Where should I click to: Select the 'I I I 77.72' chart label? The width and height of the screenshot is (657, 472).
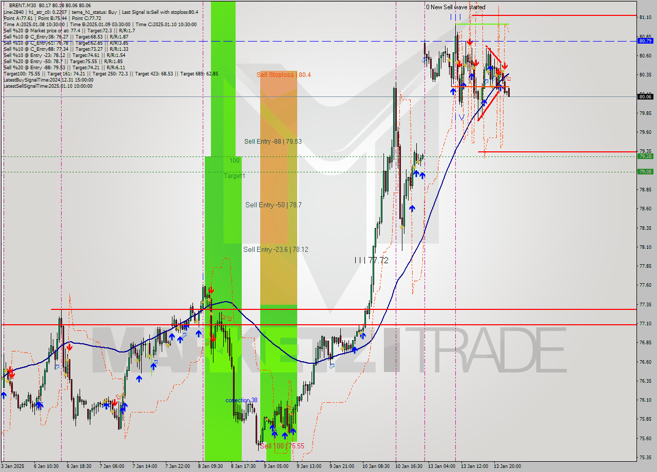pos(371,261)
